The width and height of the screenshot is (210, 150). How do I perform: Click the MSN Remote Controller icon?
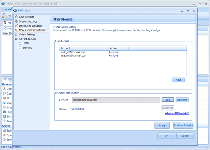16,30
